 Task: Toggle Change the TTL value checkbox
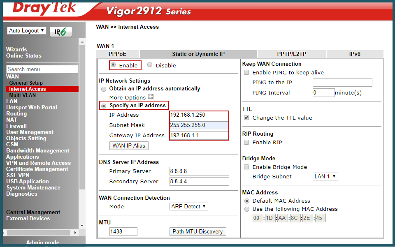click(246, 118)
